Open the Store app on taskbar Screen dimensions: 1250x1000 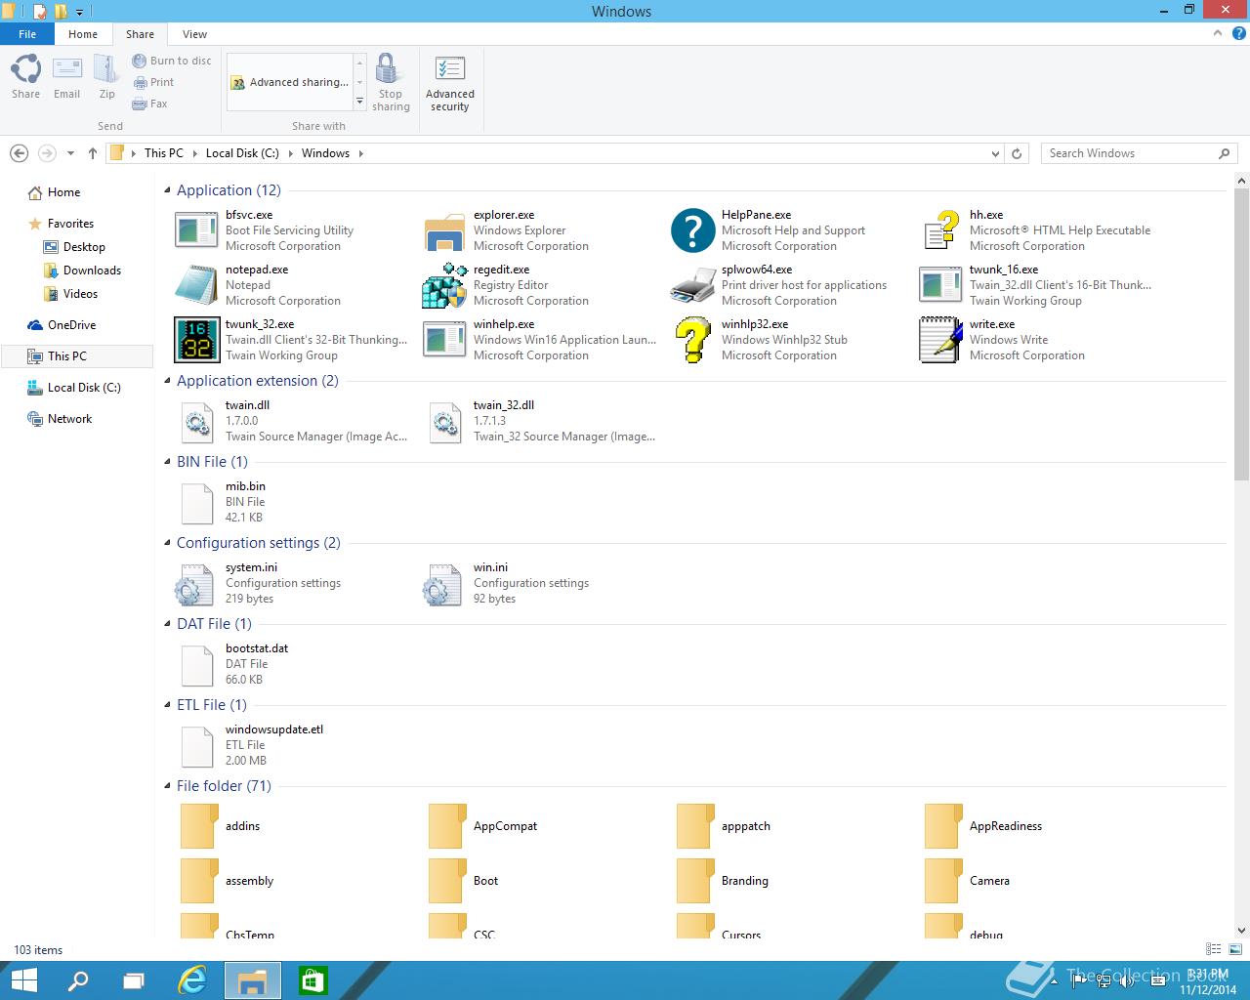312,980
